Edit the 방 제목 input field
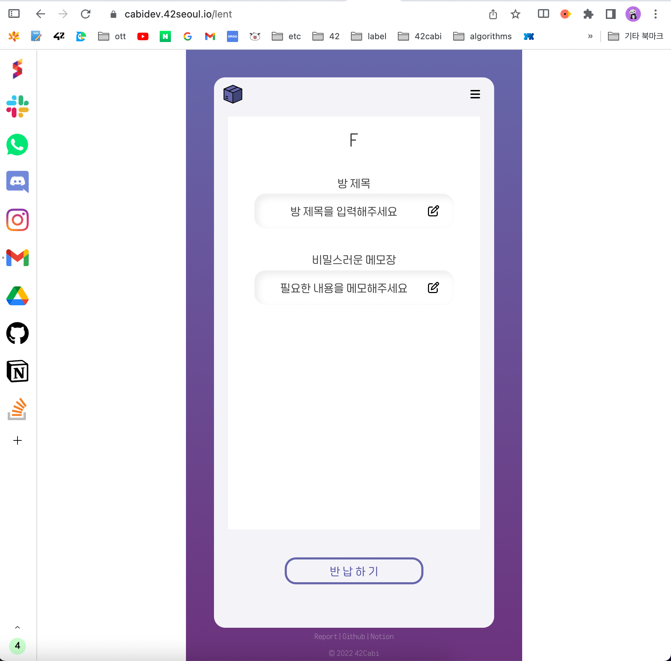Image resolution: width=671 pixels, height=661 pixels. click(434, 211)
